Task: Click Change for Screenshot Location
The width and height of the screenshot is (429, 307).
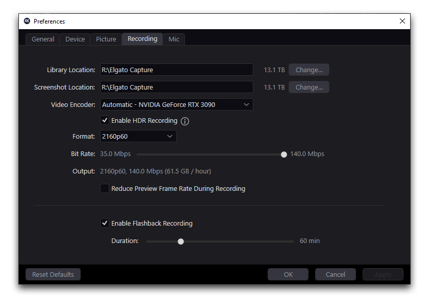Action: point(309,87)
